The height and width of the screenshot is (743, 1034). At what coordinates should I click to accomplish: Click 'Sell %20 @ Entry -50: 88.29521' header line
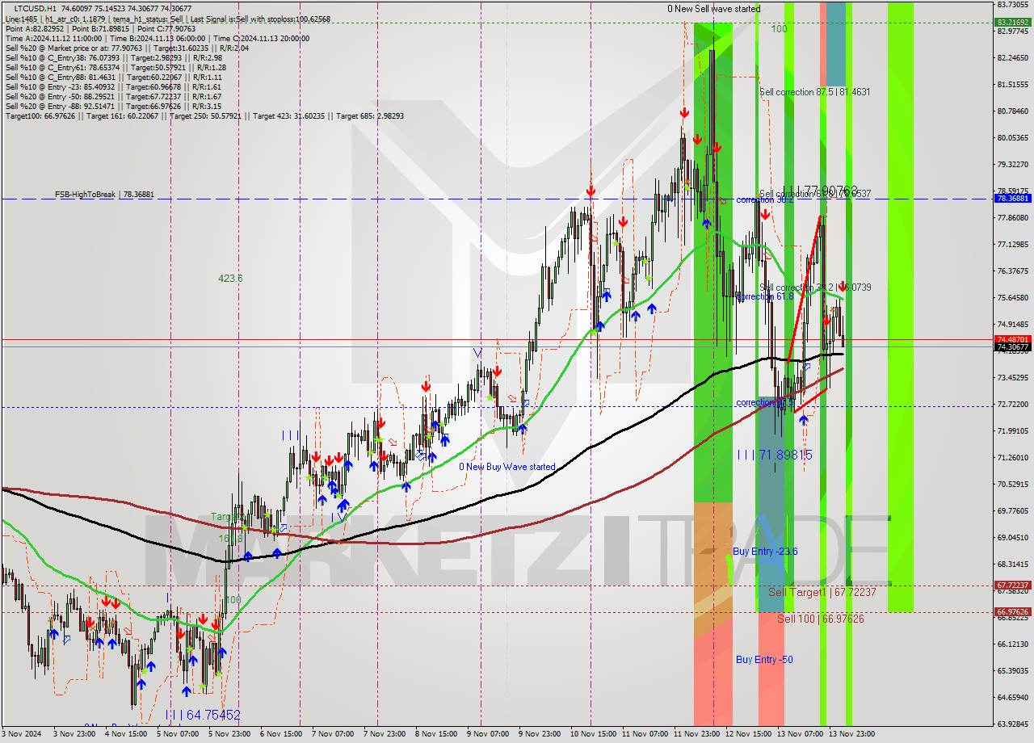tap(113, 97)
